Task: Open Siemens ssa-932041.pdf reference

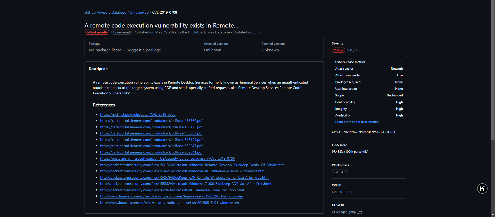Action: pyautogui.click(x=151, y=152)
